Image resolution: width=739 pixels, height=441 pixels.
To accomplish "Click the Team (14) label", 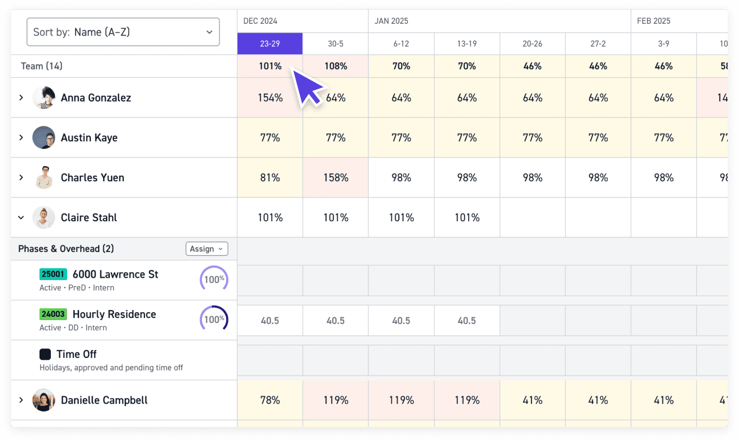I will (x=41, y=66).
